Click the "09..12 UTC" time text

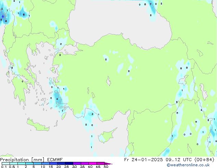tap(179, 160)
